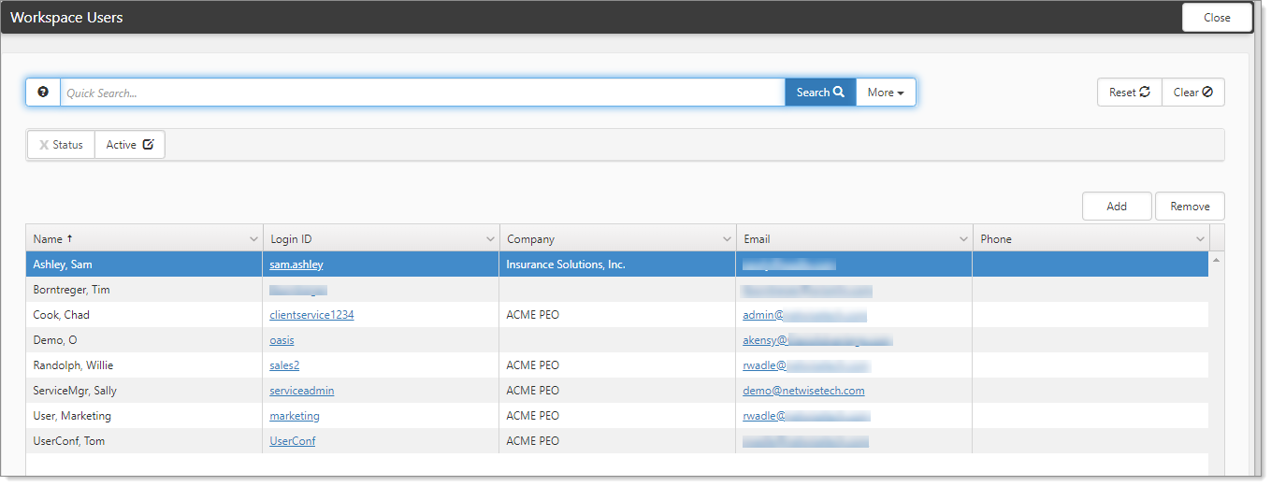Close the Workspace Users dialog

click(x=1217, y=18)
